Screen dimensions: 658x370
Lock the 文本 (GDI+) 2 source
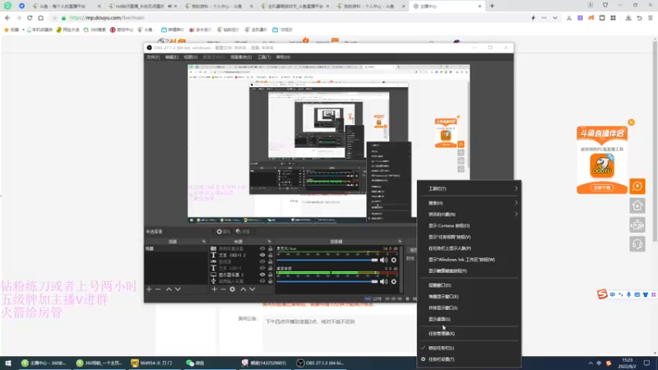[271, 255]
